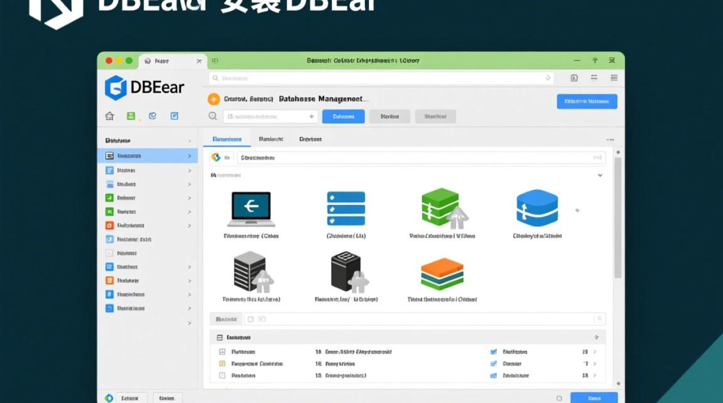Select the orange and green layered stack icon

[x=442, y=274]
